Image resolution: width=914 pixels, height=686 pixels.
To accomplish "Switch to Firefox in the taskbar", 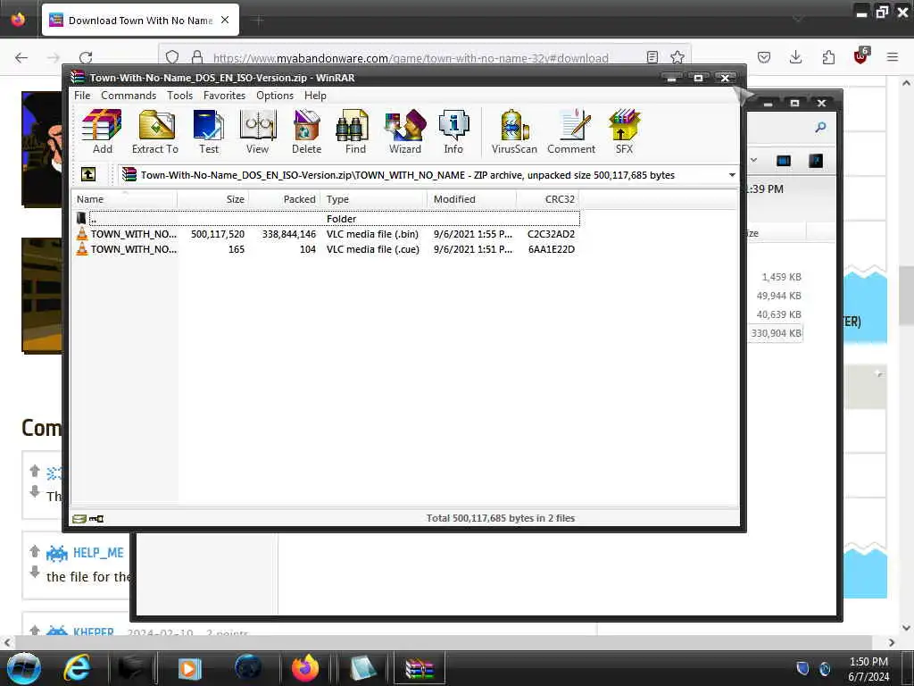I will click(305, 668).
